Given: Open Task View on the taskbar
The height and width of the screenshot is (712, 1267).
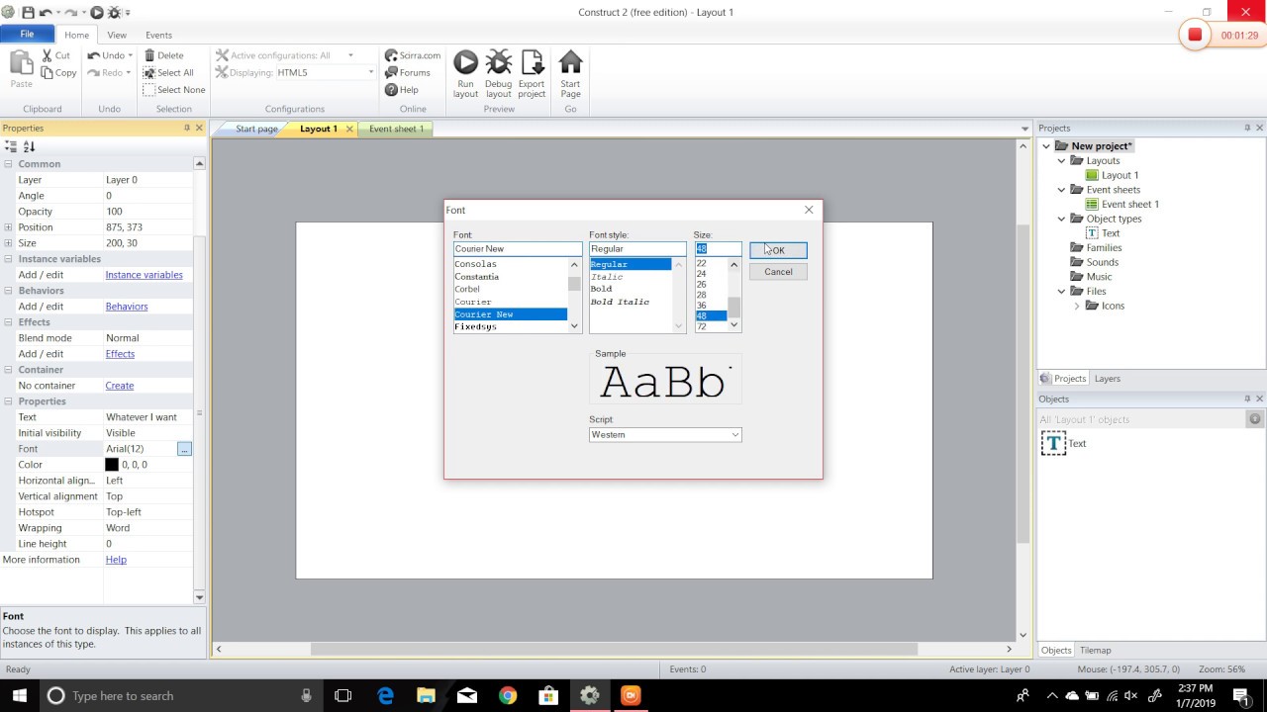Looking at the screenshot, I should click(x=343, y=695).
